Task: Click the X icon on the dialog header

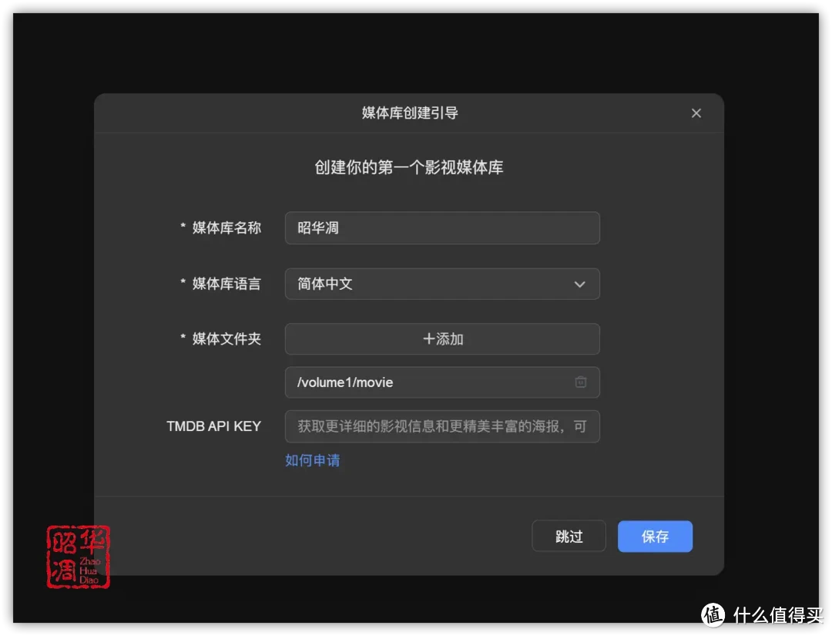Action: pyautogui.click(x=696, y=113)
